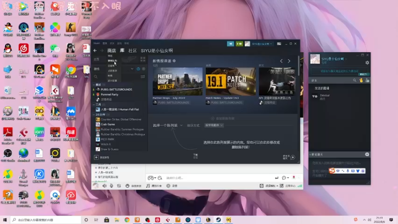Open the SIYU是小仙女啊 profile tab
The height and width of the screenshot is (224, 398).
click(157, 51)
